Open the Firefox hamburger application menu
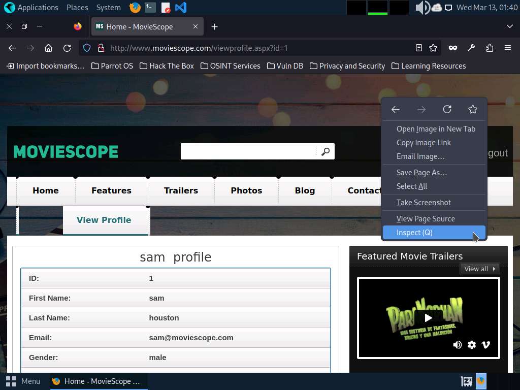 coord(507,48)
